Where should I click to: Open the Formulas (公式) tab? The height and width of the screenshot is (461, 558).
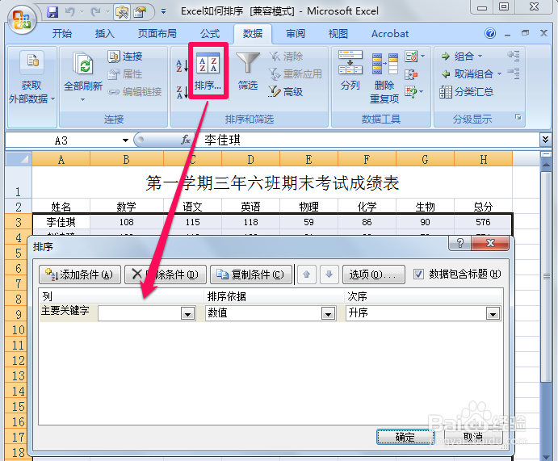(x=210, y=33)
